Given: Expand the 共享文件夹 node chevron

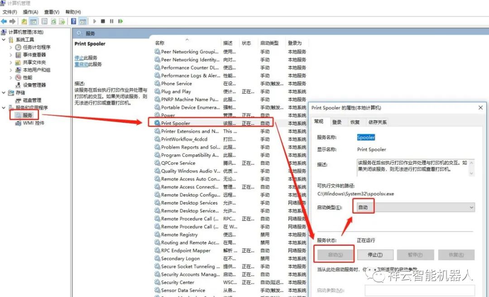Looking at the screenshot, I should click(10, 62).
